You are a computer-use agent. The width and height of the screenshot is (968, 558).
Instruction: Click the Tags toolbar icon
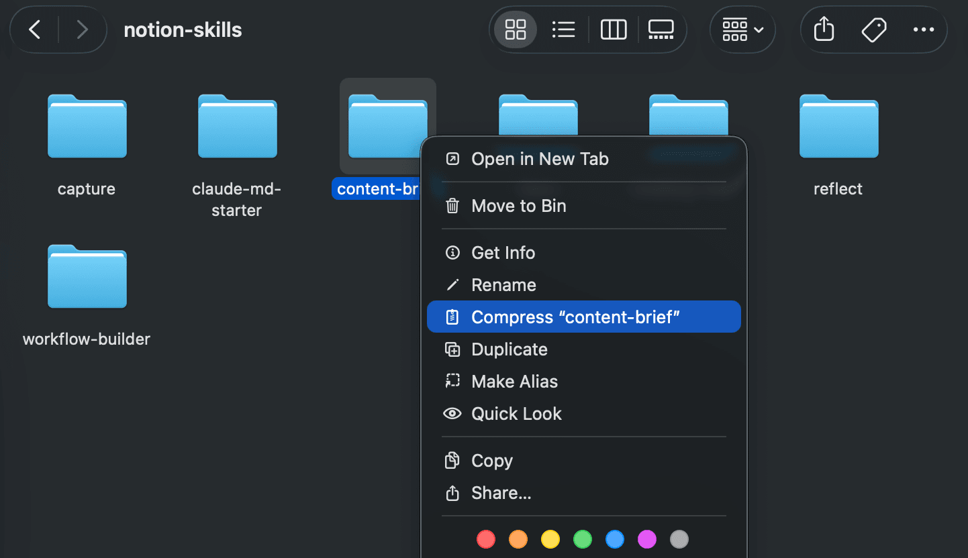pyautogui.click(x=873, y=30)
